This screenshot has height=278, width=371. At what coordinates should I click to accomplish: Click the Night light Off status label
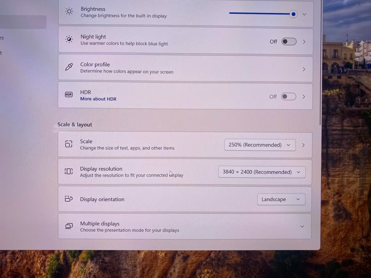pyautogui.click(x=273, y=42)
